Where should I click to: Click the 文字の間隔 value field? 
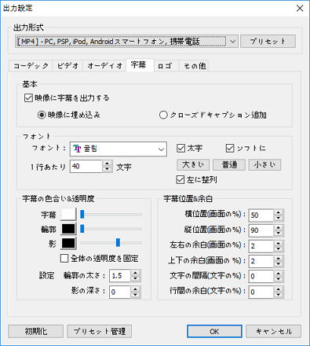point(261,276)
